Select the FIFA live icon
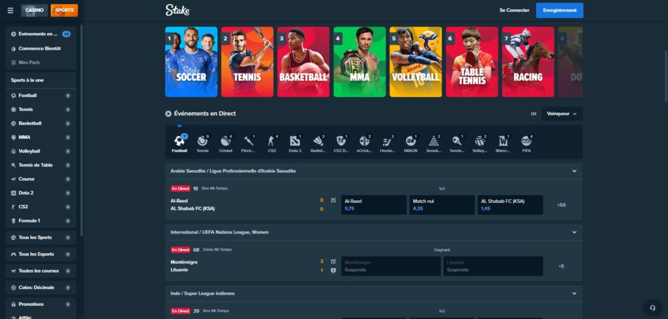Screen dimensions: 668x319 tap(526, 144)
